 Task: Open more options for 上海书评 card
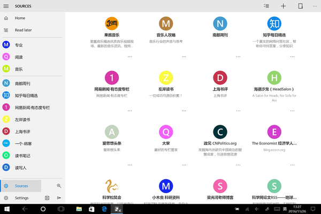238,111
